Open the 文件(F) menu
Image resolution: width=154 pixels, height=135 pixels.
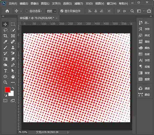pos(13,4)
